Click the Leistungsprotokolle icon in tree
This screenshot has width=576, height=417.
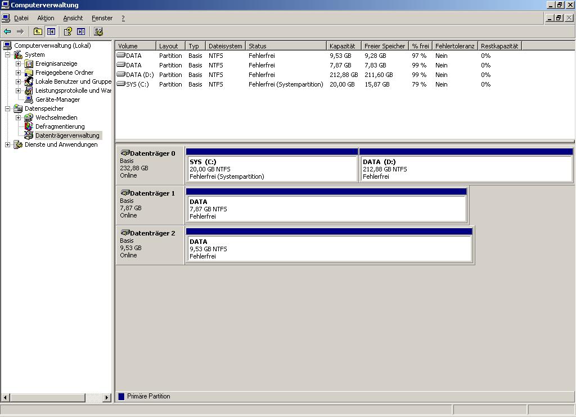pos(29,90)
